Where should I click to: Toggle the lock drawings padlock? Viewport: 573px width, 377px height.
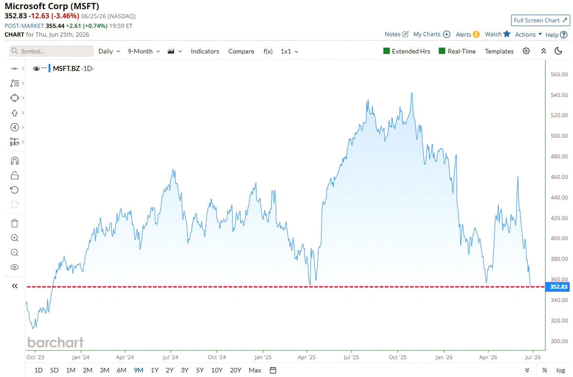point(15,176)
